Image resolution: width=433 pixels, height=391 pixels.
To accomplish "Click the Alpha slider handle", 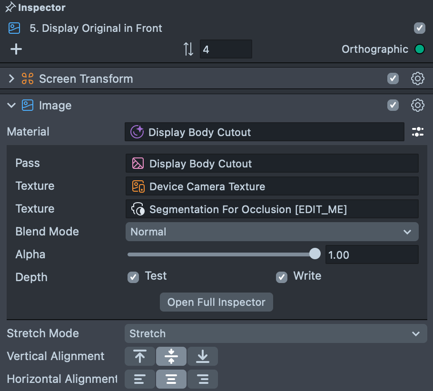I will (x=315, y=254).
